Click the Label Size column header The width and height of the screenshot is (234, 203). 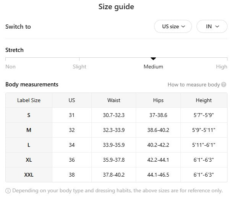[29, 100]
